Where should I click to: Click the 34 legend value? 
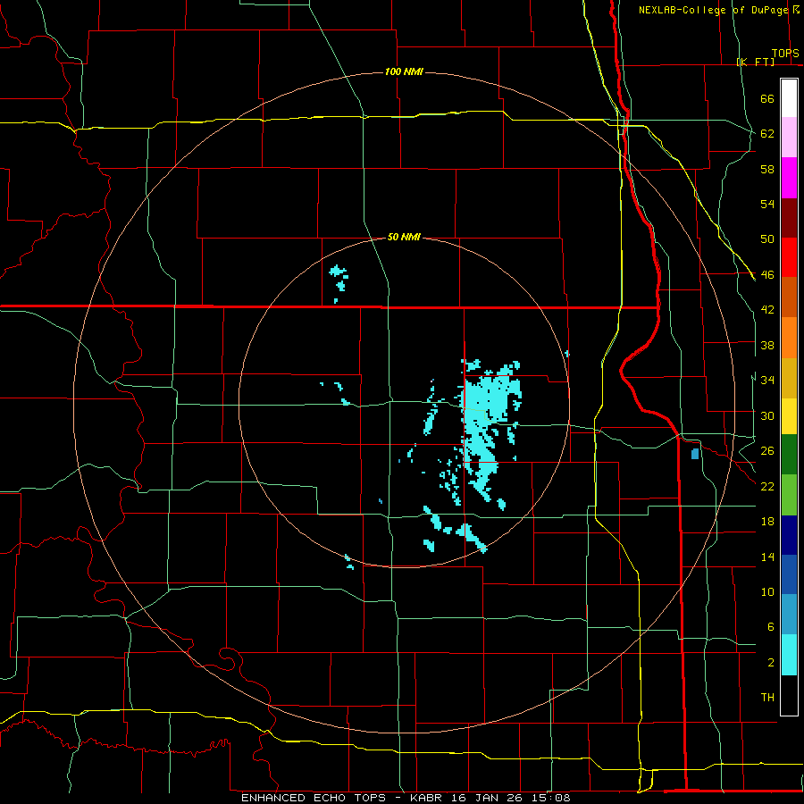pos(767,381)
